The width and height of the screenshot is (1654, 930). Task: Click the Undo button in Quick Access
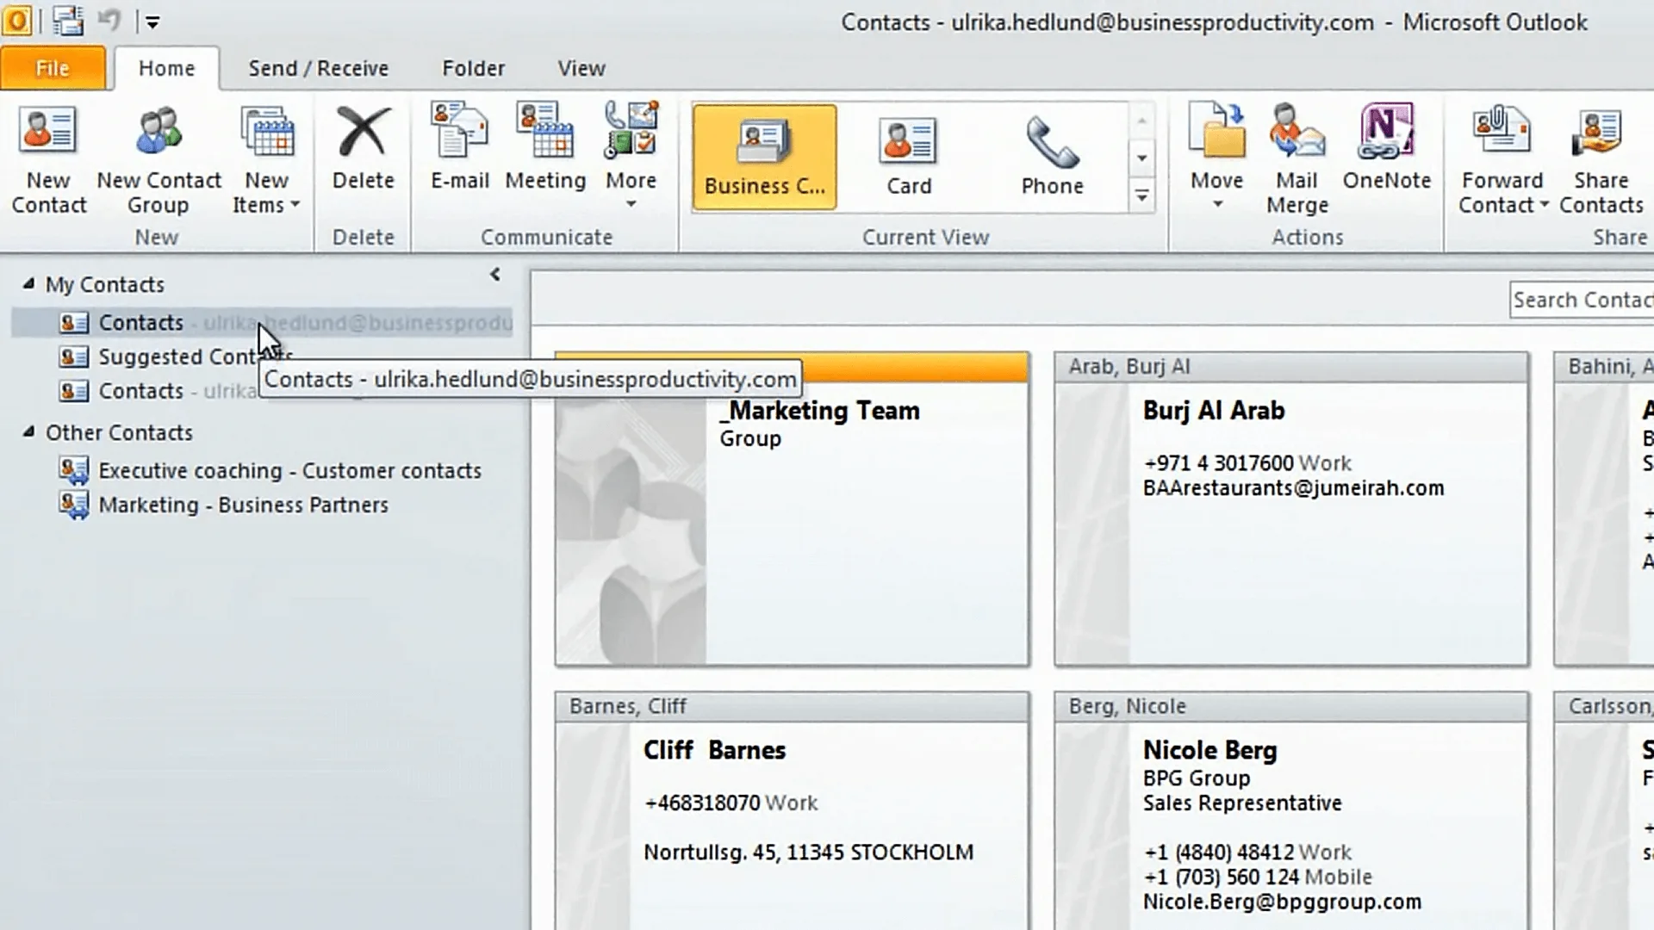pyautogui.click(x=109, y=21)
